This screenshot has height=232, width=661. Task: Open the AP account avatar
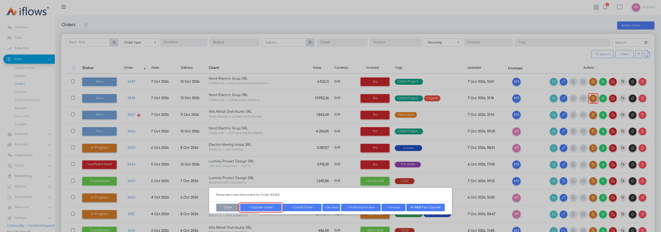(x=636, y=7)
